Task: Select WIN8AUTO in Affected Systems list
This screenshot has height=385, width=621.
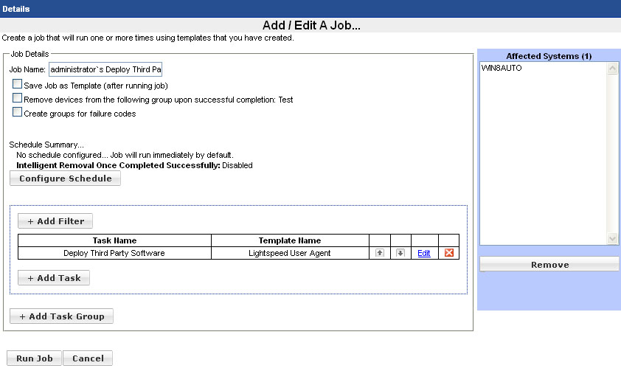Action: (502, 68)
